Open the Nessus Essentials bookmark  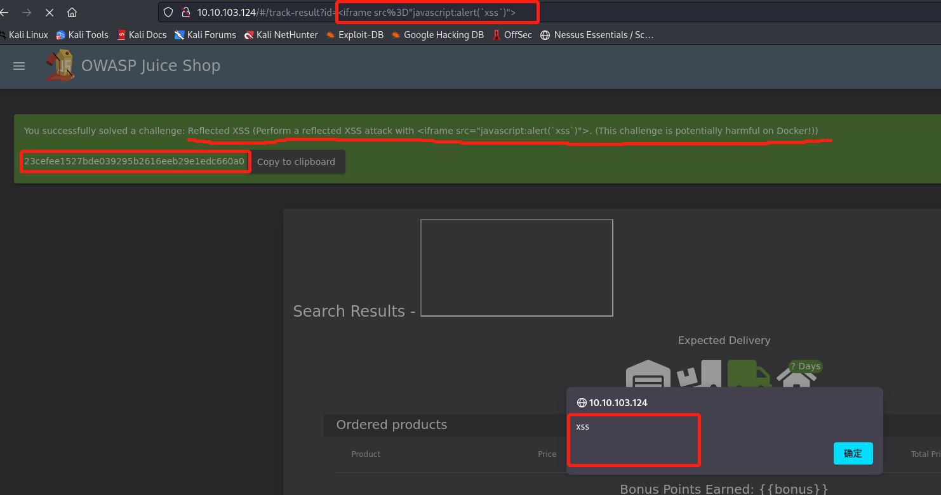(x=596, y=35)
